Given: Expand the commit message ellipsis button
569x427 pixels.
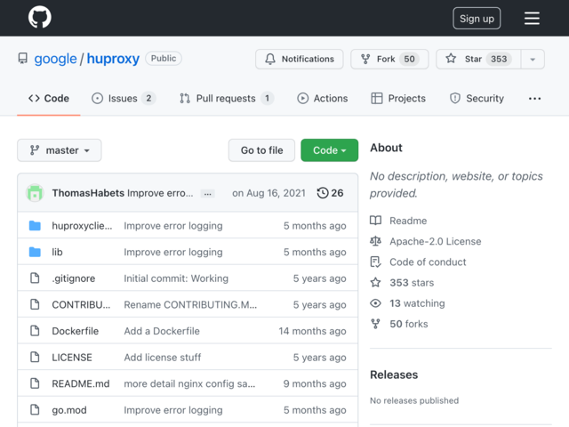Looking at the screenshot, I should click(x=207, y=194).
